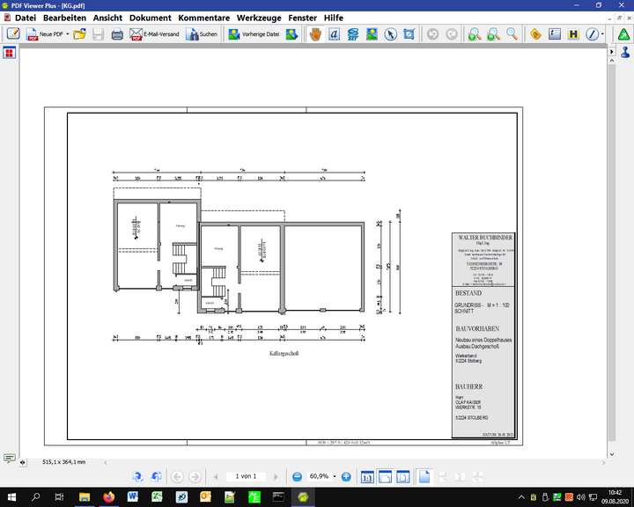
Task: Open the Dokument menu
Action: [150, 18]
